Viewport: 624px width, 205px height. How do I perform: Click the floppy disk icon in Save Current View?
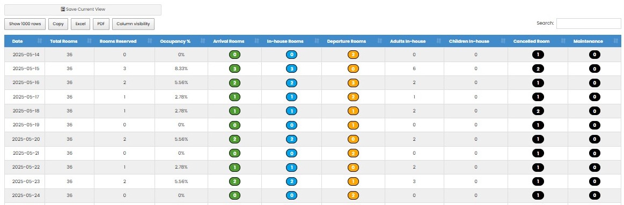point(63,9)
